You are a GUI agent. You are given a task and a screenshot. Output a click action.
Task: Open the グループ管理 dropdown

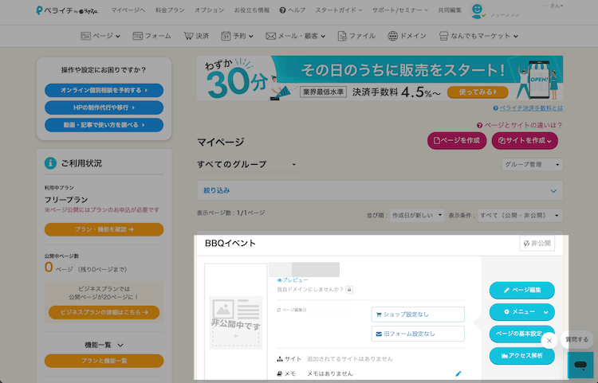[532, 165]
